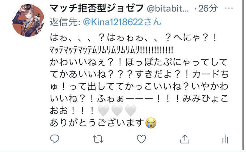
Task: Click display name マッチ拒否型ジョゼフ
Action: coord(97,8)
